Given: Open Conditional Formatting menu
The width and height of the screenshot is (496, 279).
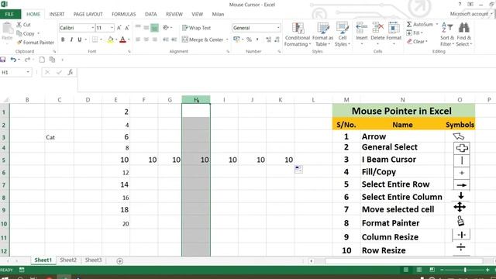Looking at the screenshot, I should [x=298, y=34].
